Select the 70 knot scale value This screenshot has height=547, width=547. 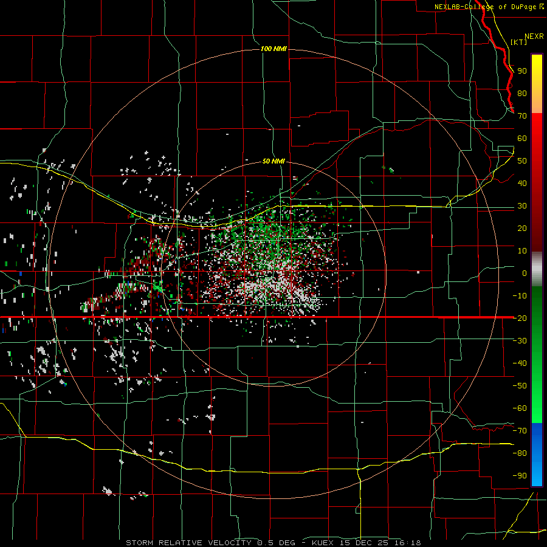522,116
